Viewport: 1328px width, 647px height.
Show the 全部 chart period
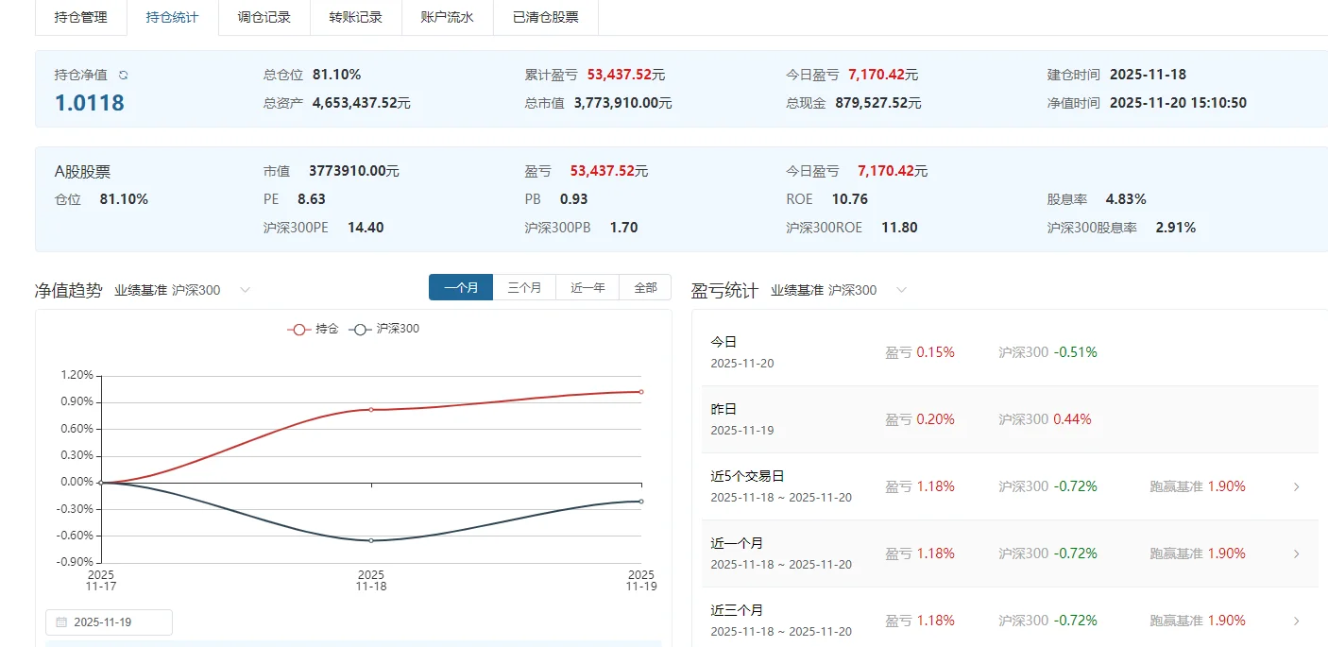(646, 287)
